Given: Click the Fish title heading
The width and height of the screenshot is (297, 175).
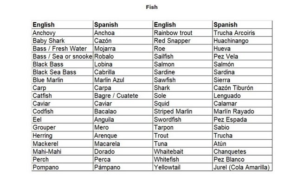Looking at the screenshot, I should pos(152,7).
